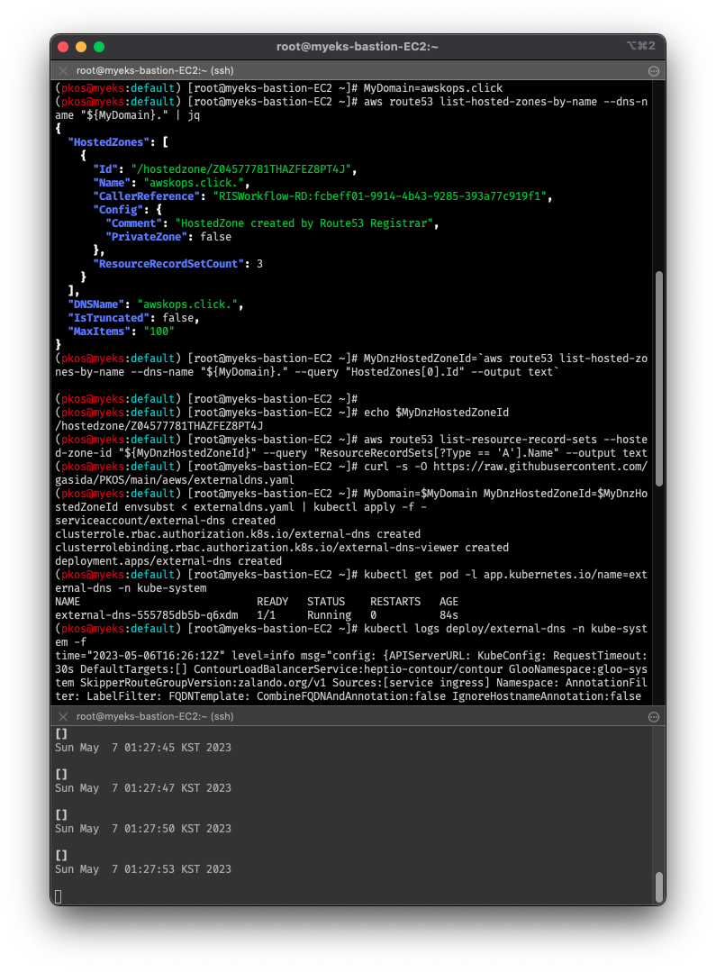Click the bottom pane's vertical scrollbar
The width and height of the screenshot is (716, 972).
(x=659, y=887)
